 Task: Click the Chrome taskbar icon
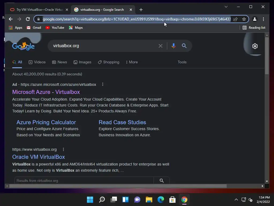pos(184,200)
